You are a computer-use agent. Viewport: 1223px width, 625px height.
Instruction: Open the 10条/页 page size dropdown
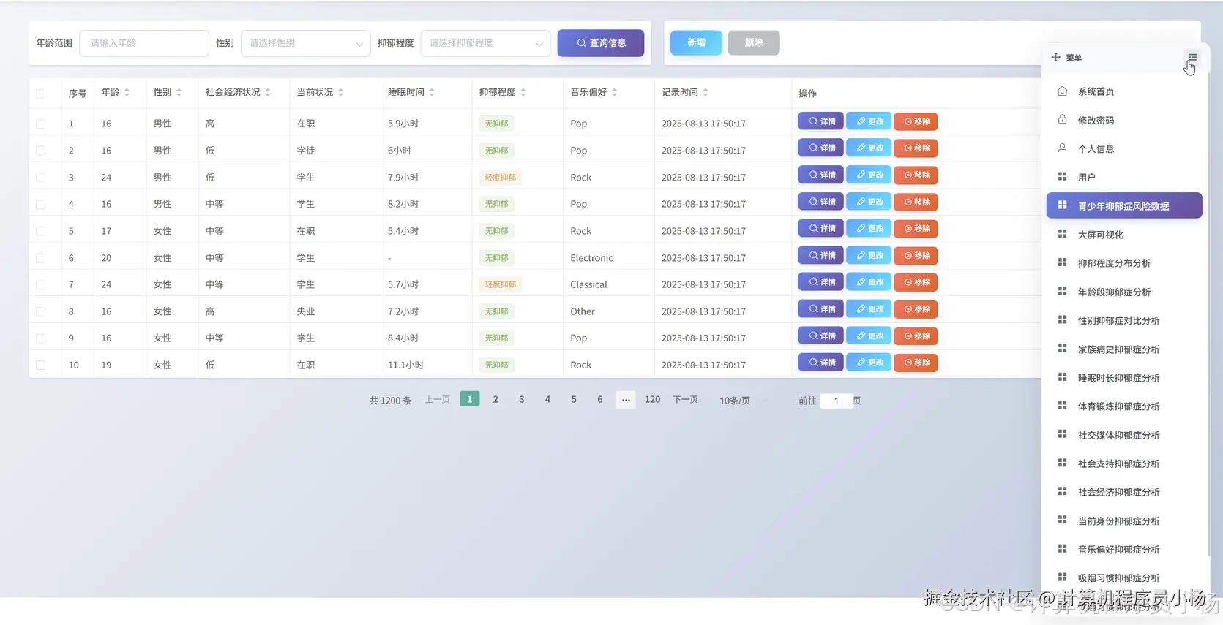744,401
